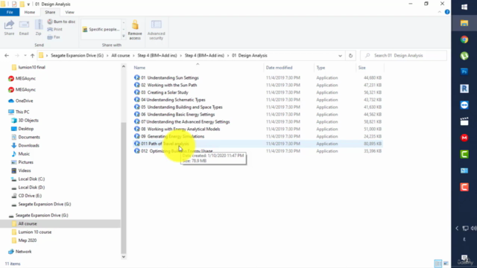Select Network in navigation pane

[x=23, y=252]
